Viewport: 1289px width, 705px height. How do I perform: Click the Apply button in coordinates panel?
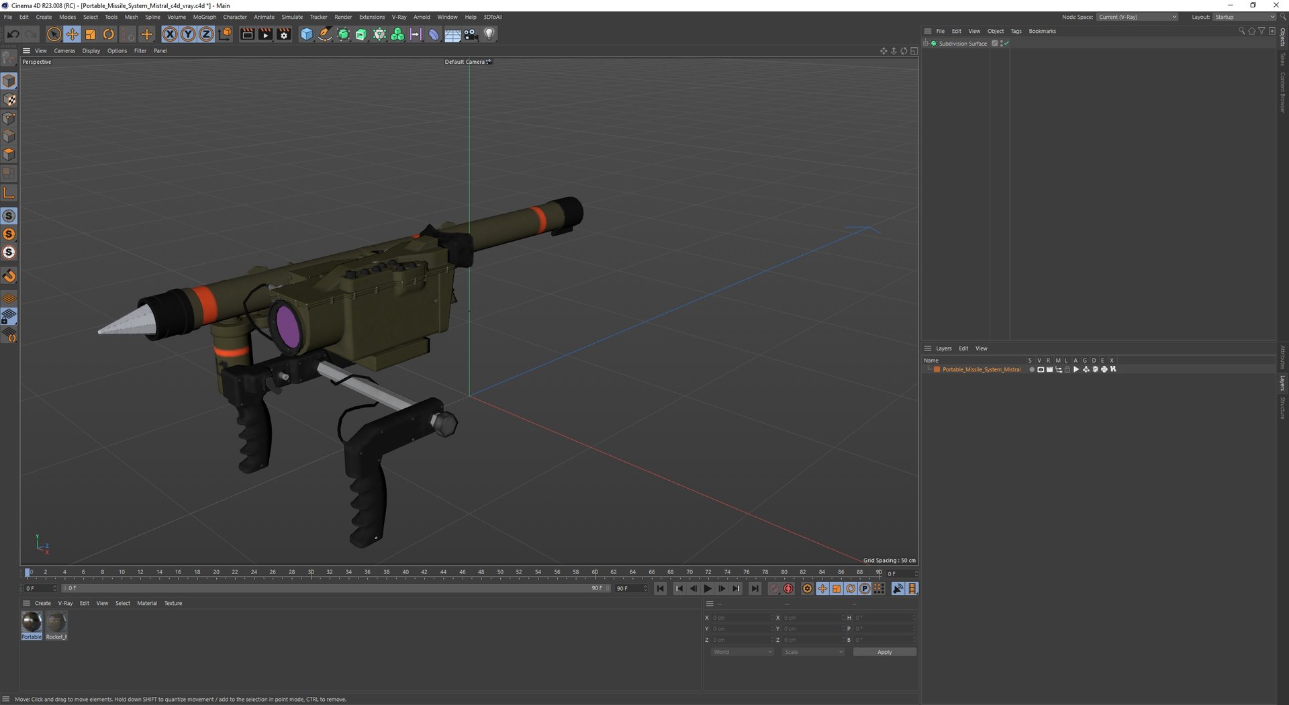tap(884, 652)
